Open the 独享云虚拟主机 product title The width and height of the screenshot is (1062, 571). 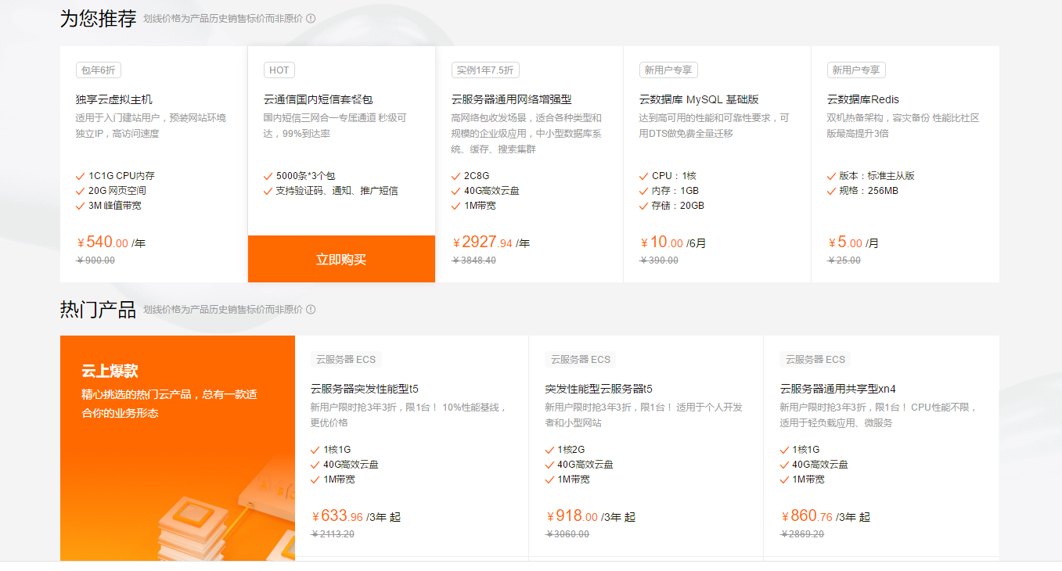pyautogui.click(x=114, y=99)
